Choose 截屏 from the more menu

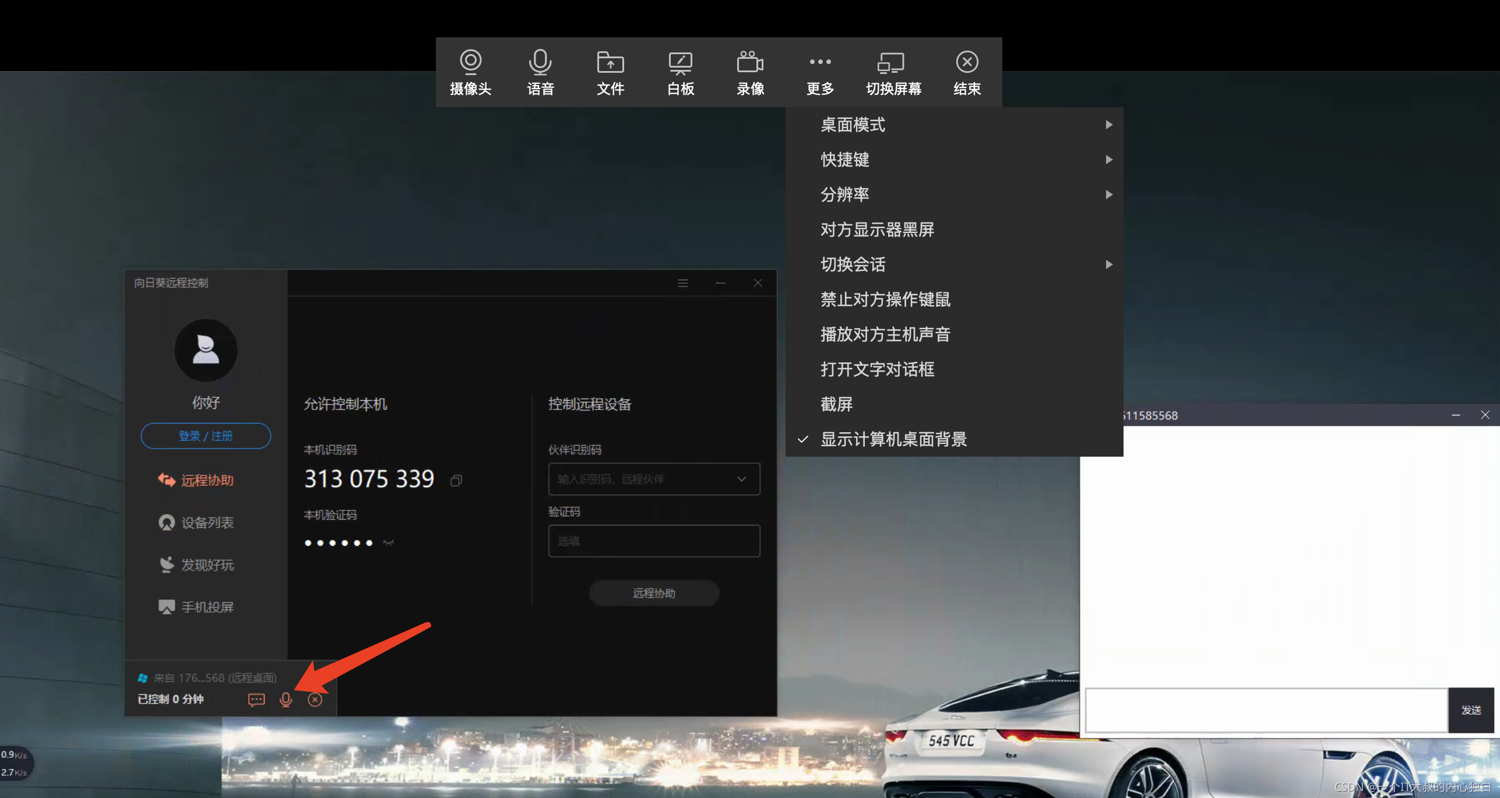coord(836,404)
